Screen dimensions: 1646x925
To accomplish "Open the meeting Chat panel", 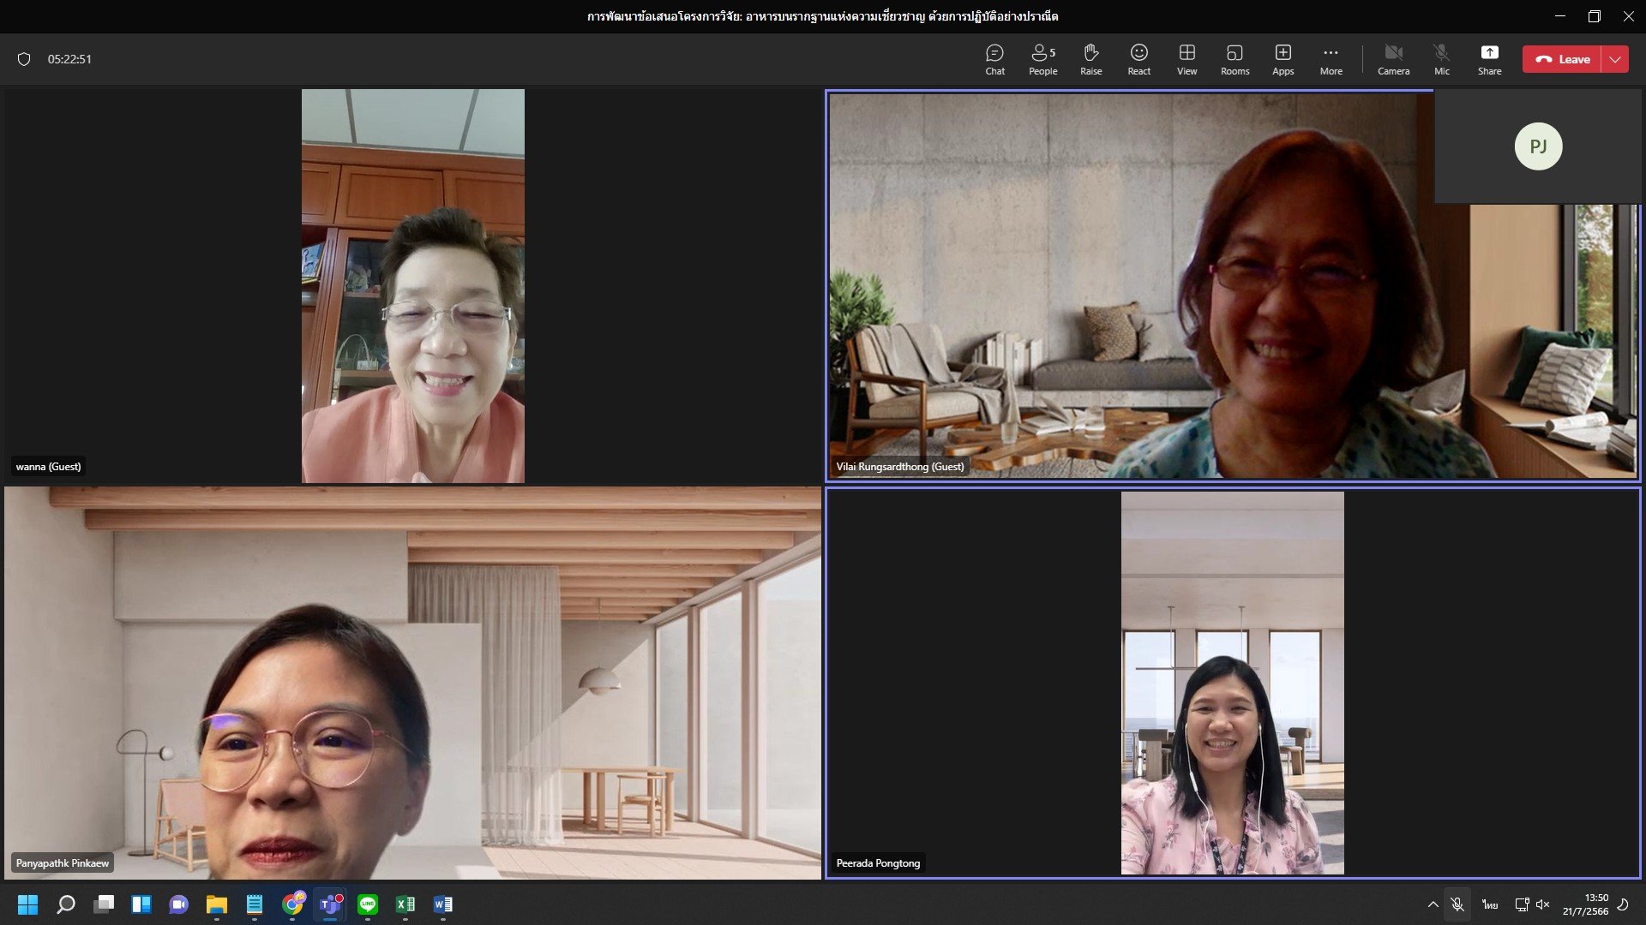I will [994, 59].
